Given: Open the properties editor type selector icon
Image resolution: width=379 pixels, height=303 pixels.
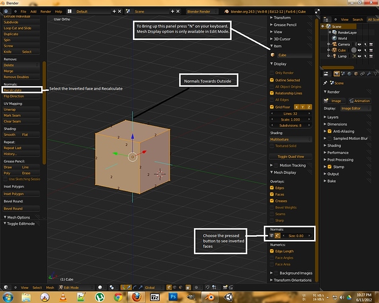Looking at the screenshot, I should click(x=326, y=74).
